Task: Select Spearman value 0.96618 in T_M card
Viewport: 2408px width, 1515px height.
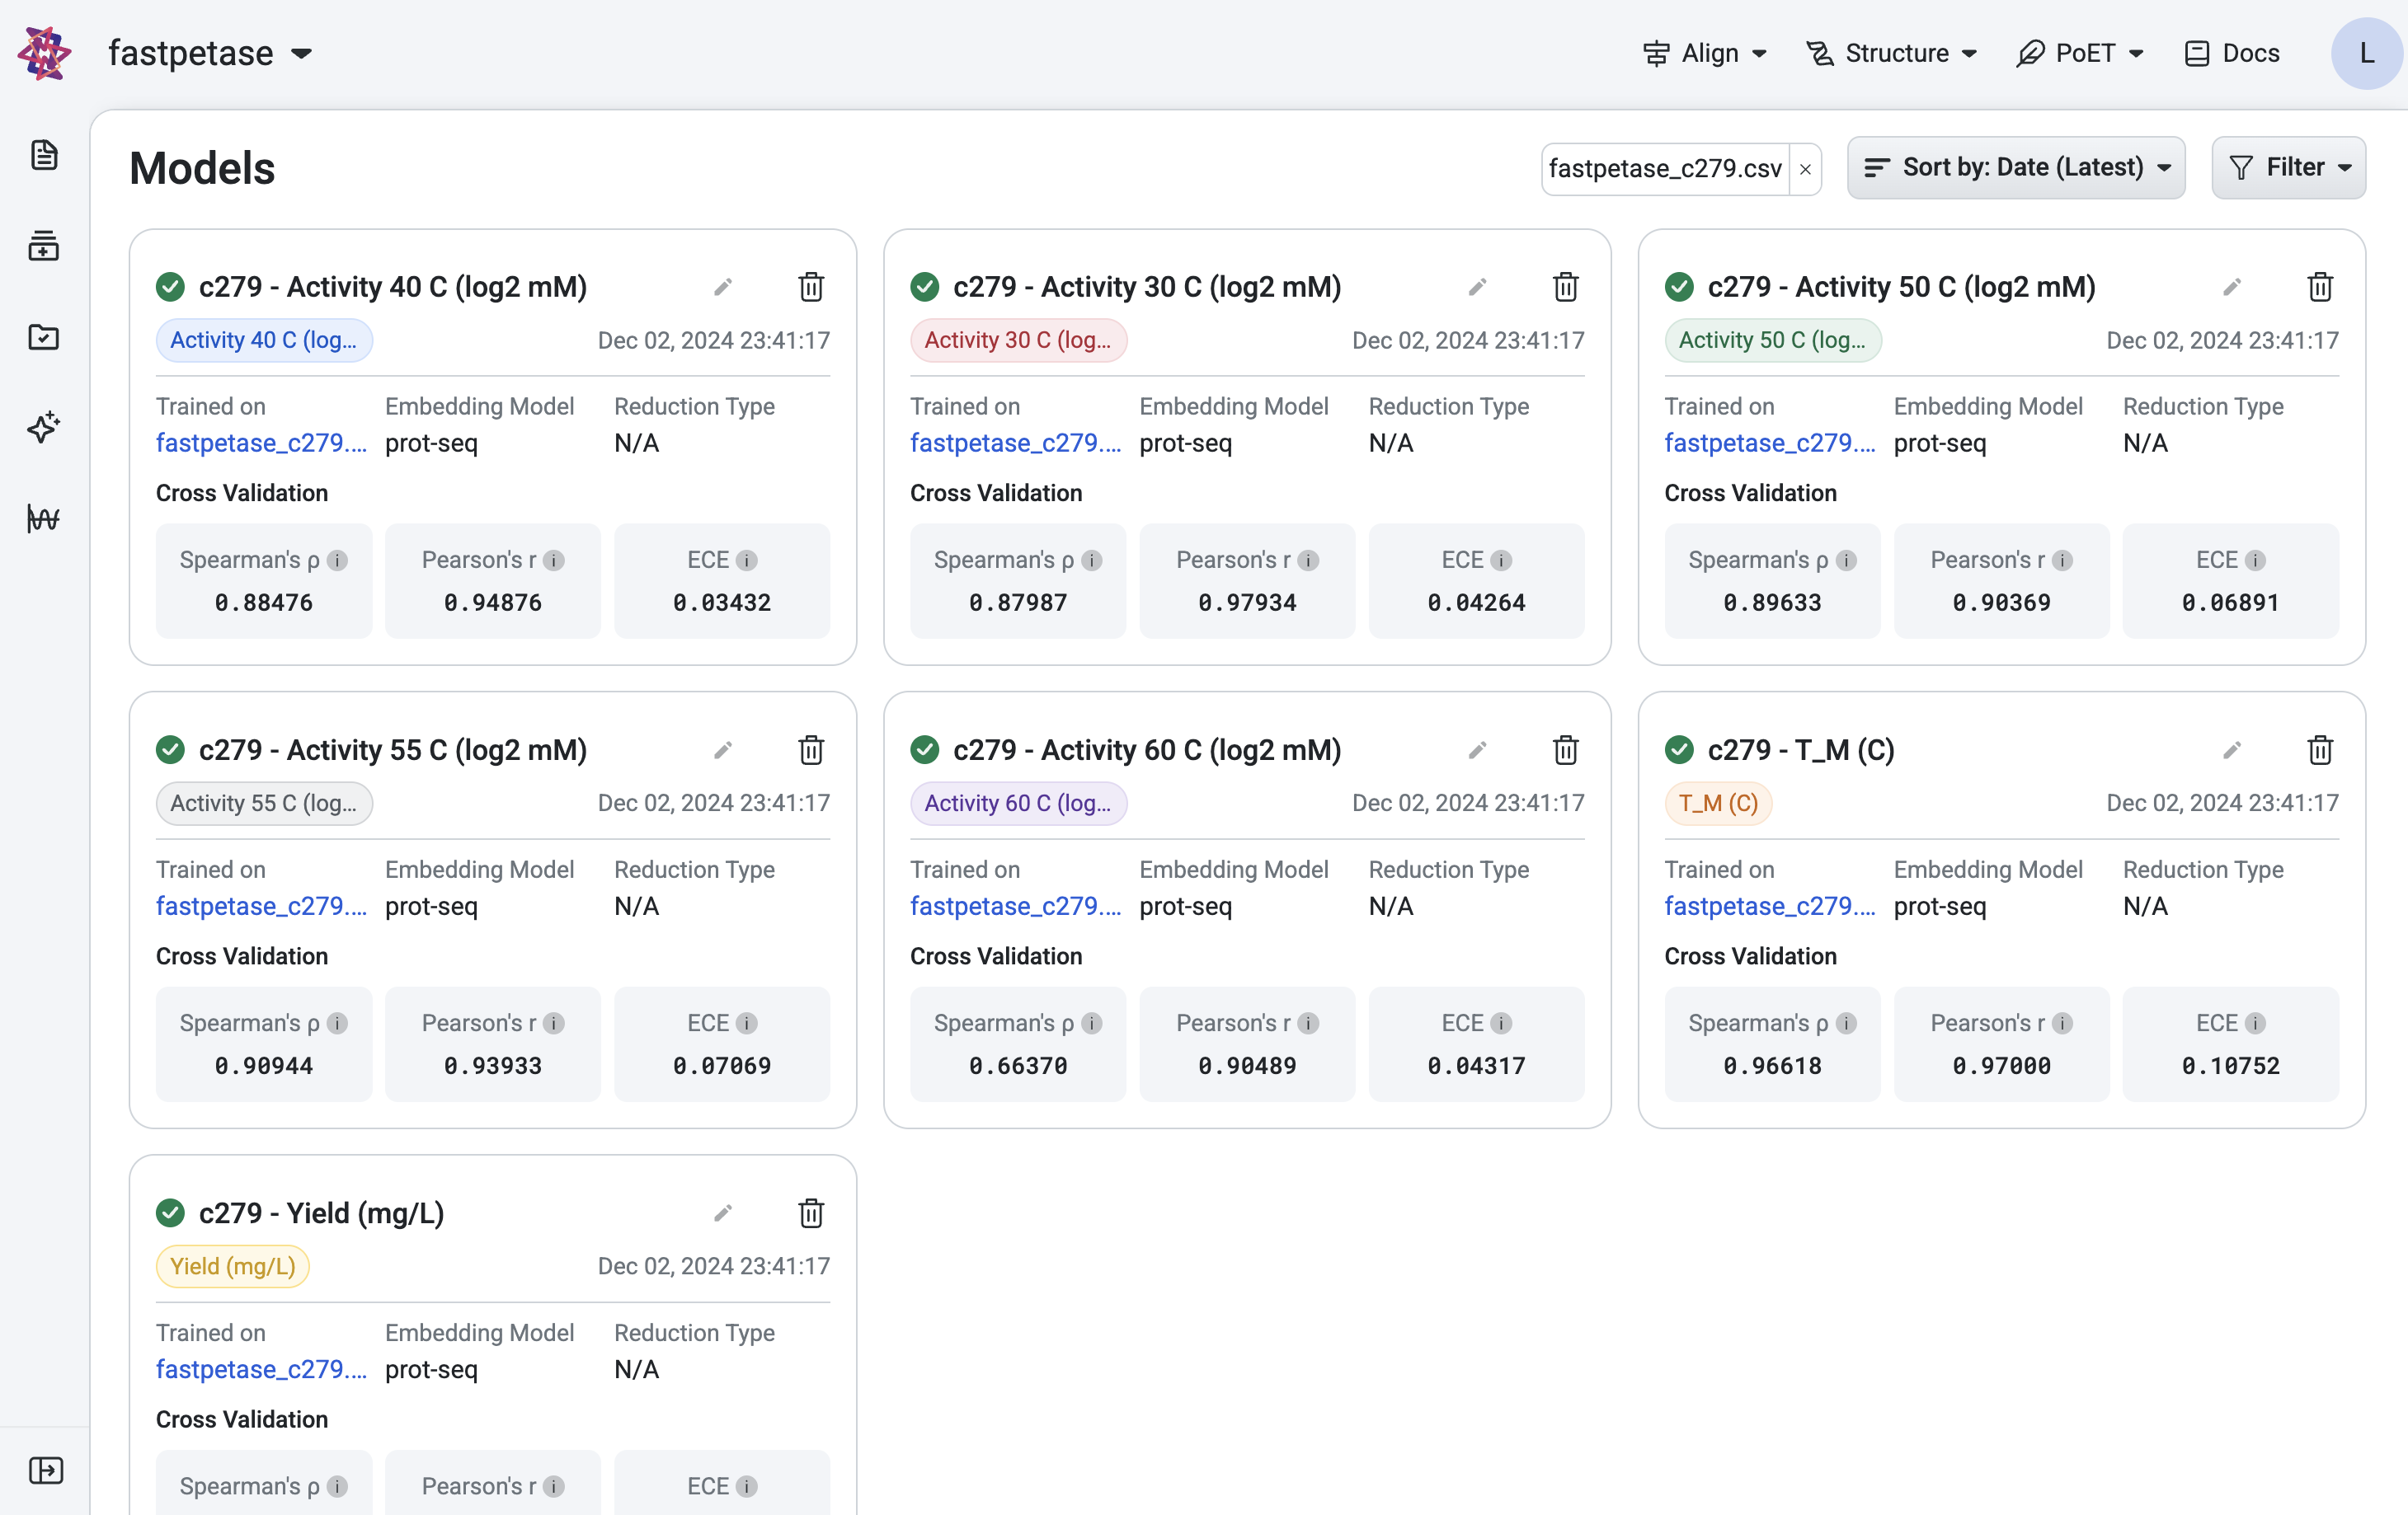Action: coord(1772,1065)
